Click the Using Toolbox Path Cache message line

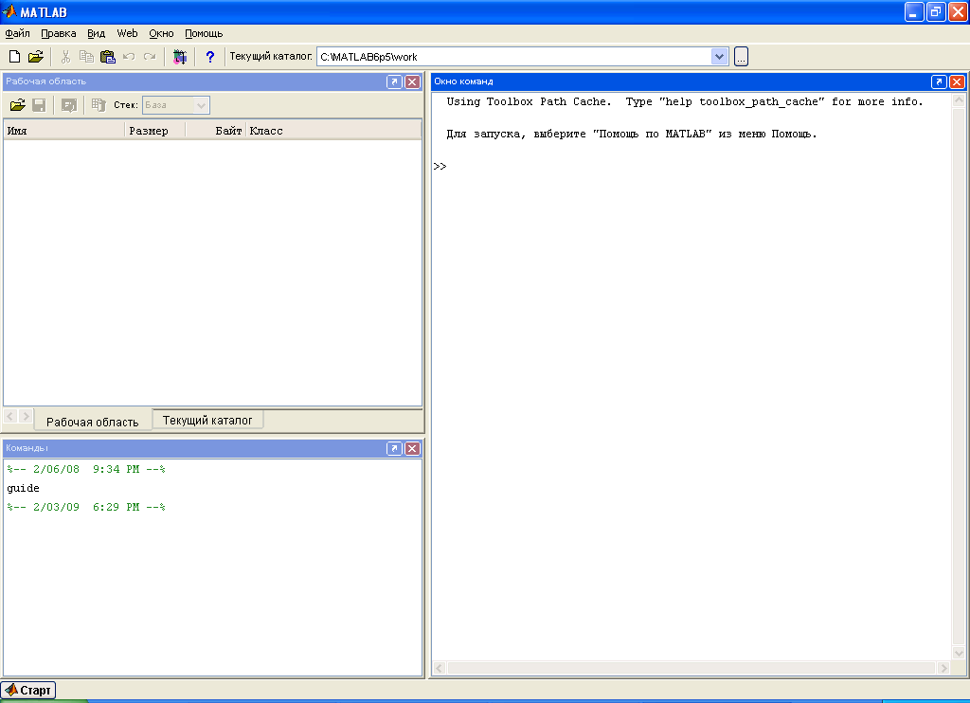click(684, 101)
